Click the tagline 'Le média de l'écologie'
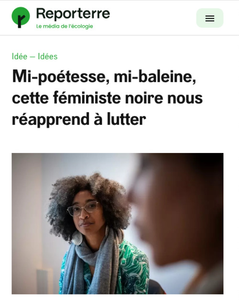 [x=65, y=26]
